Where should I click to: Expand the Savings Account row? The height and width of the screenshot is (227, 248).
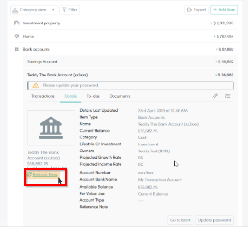pos(130,62)
